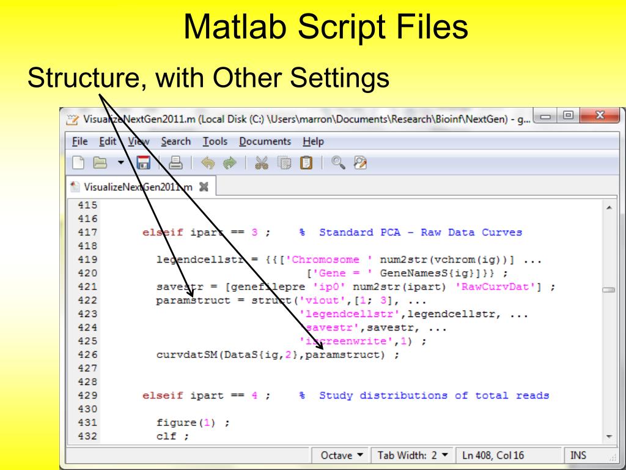Viewport: 626px width, 470px height.
Task: Create a new document with the New icon
Action: [78, 163]
